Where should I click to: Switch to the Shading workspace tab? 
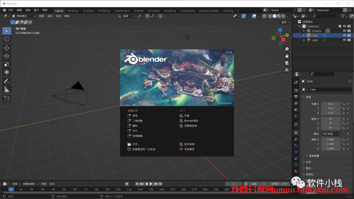point(139,11)
